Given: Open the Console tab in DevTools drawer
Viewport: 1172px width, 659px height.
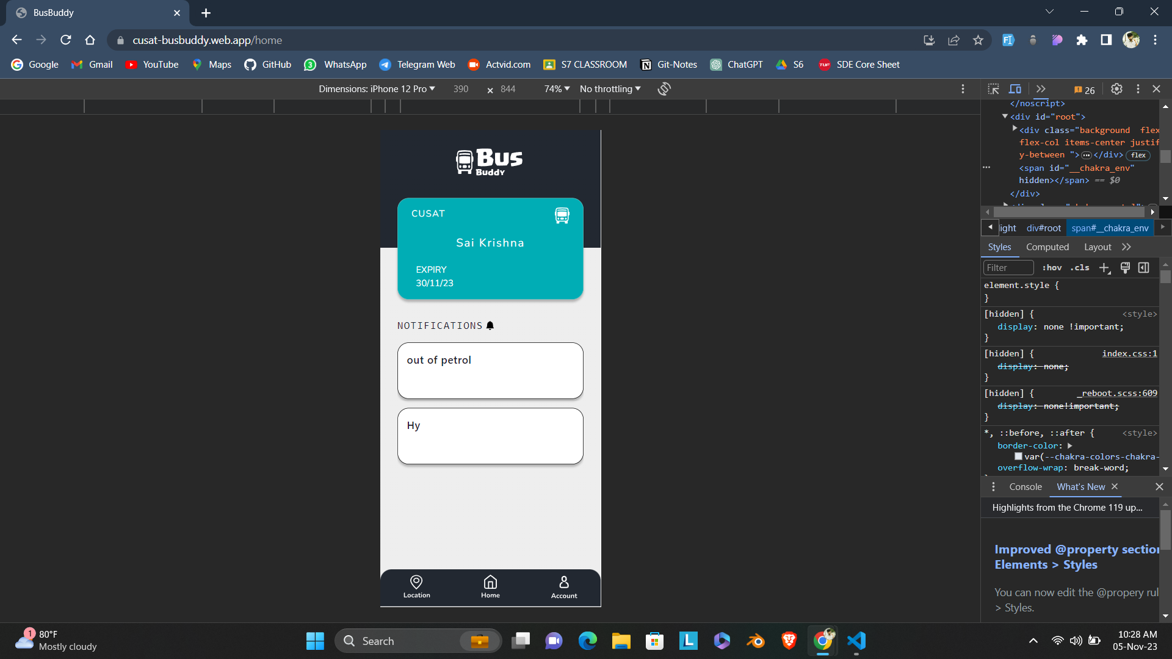Looking at the screenshot, I should [x=1025, y=487].
